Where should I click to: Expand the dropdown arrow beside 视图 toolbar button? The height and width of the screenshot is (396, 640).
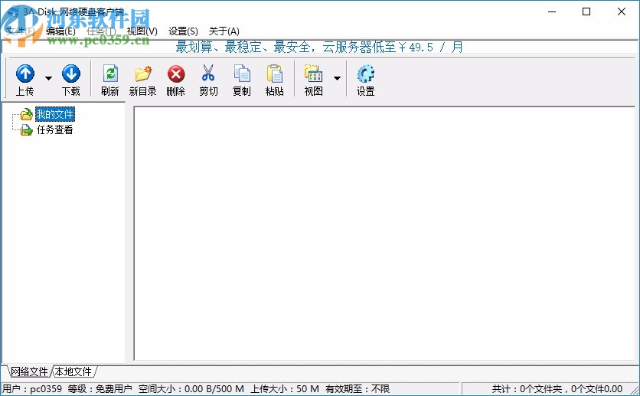click(337, 78)
